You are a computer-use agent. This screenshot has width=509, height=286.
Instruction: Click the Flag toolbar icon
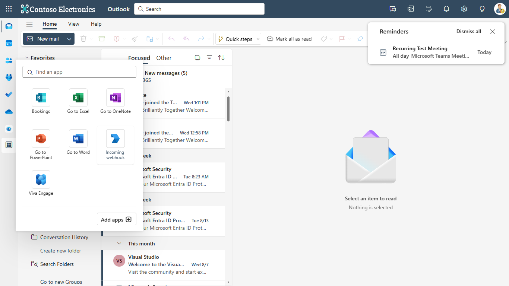pos(342,39)
